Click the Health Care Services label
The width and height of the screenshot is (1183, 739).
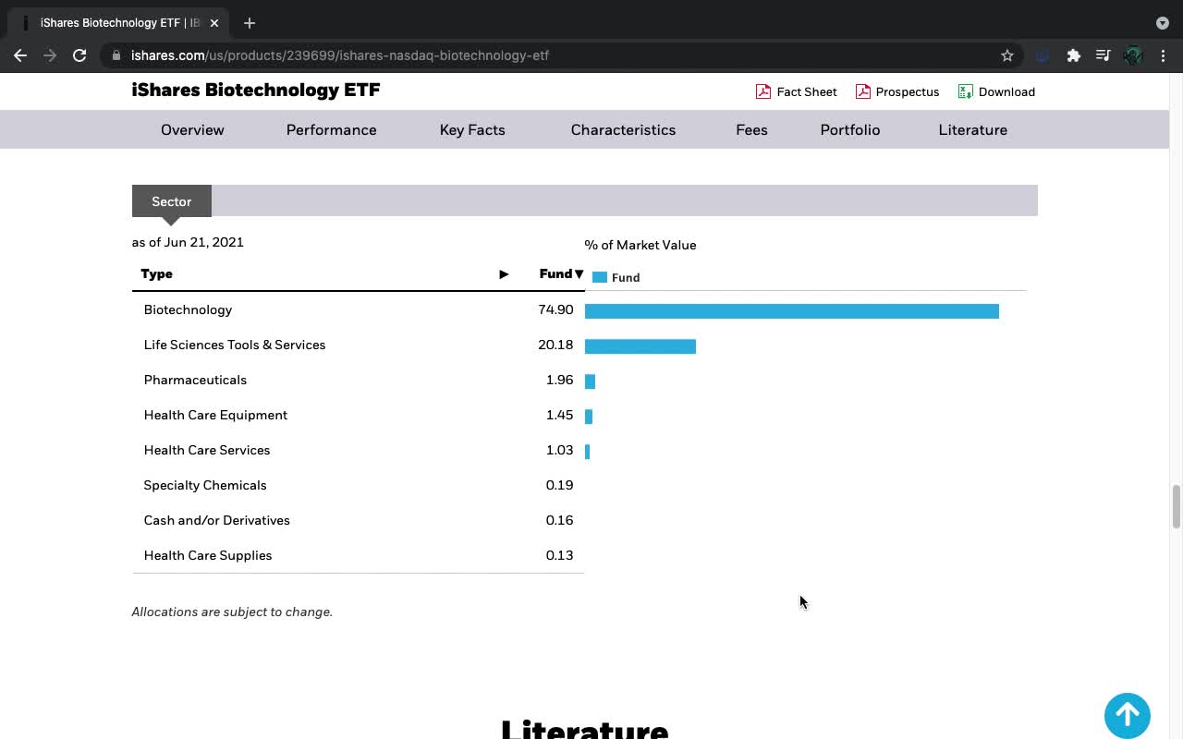click(207, 450)
